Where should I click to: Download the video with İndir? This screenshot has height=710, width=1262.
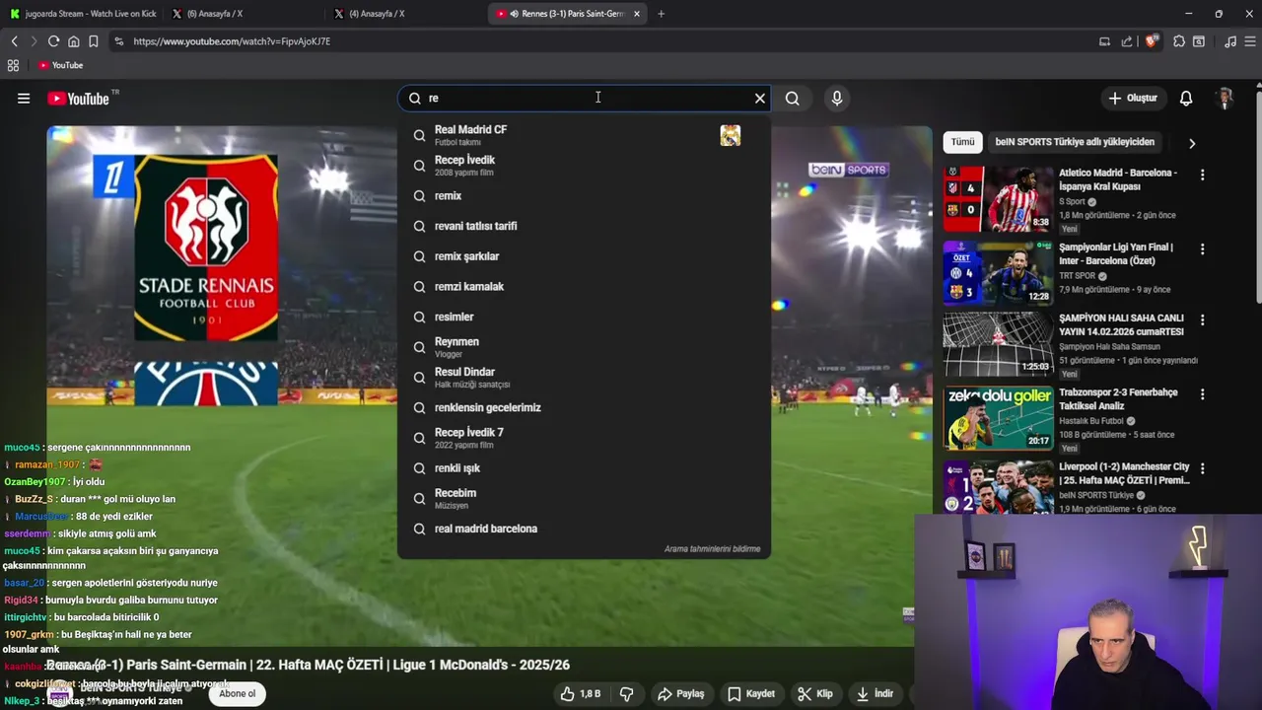874,694
